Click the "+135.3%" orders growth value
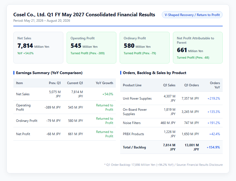 [214, 112]
